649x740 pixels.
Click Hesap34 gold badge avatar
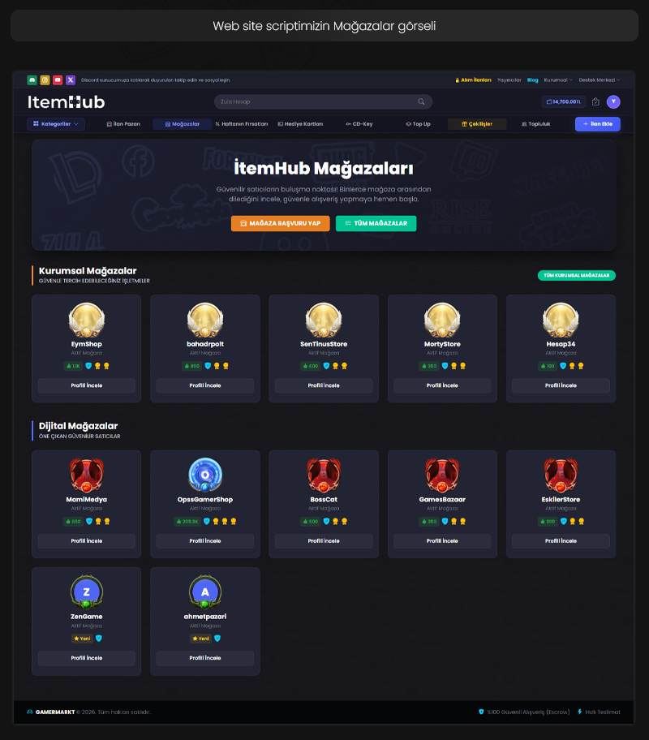[561, 321]
